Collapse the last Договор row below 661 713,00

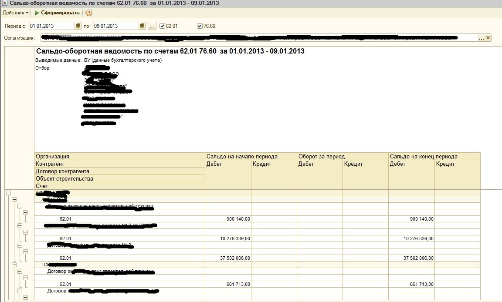click(x=20, y=291)
